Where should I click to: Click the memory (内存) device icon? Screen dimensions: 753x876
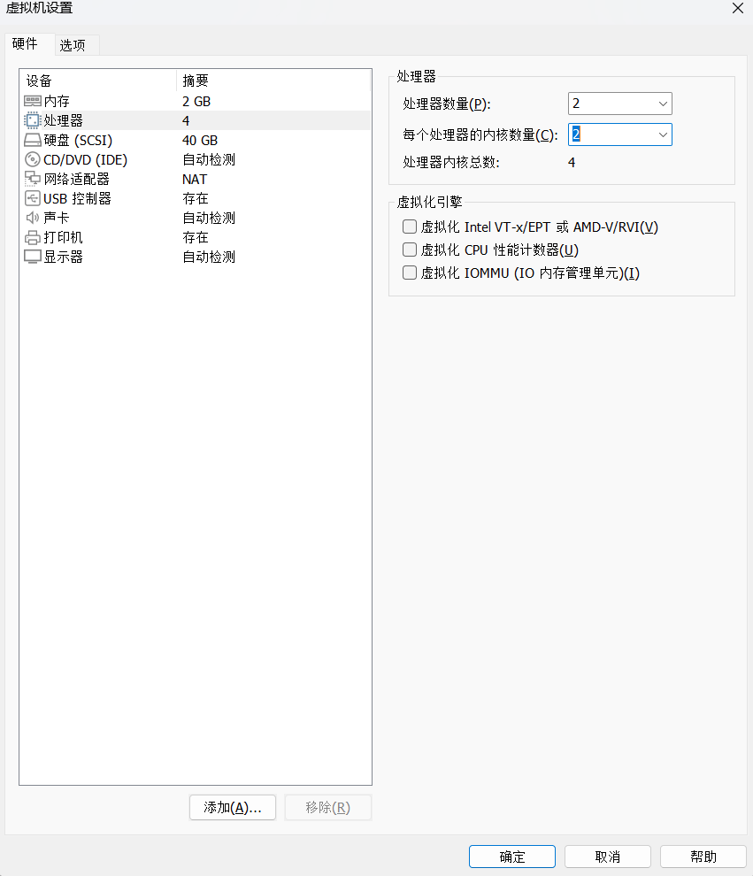(x=33, y=101)
